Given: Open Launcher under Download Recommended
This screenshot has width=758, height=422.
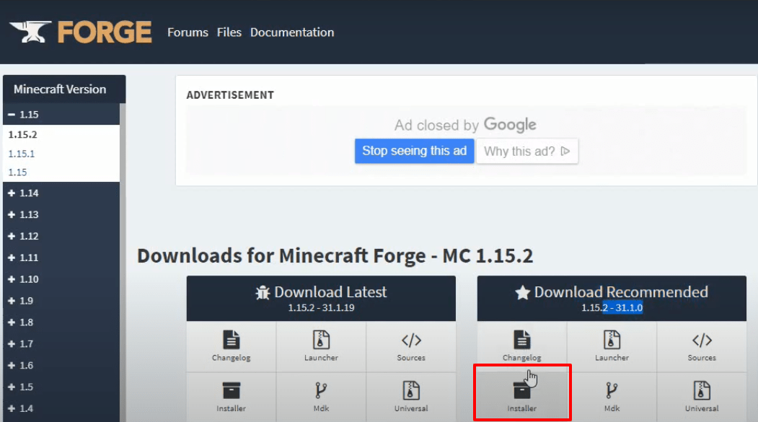Looking at the screenshot, I should 612,346.
